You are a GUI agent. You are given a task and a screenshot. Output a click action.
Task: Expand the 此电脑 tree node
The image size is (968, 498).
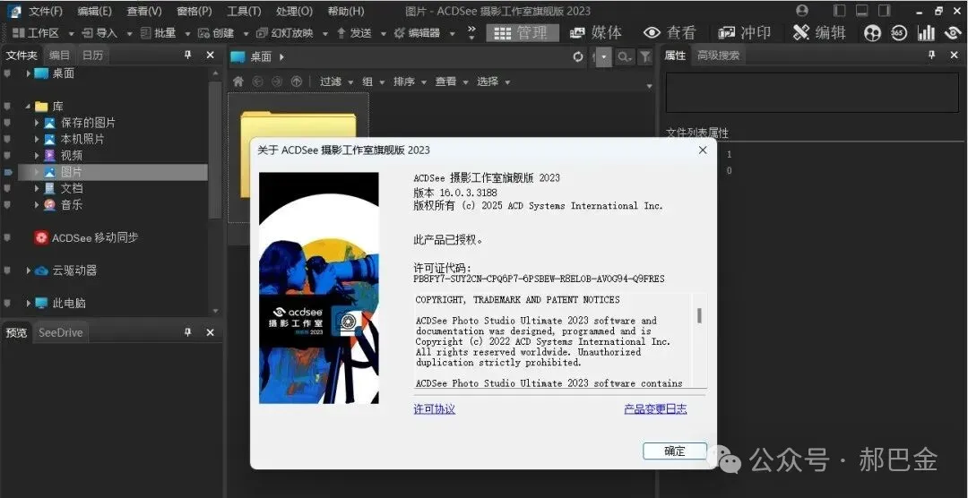28,303
